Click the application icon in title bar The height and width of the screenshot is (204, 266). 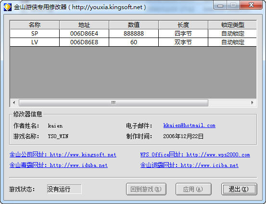pos(8,7)
